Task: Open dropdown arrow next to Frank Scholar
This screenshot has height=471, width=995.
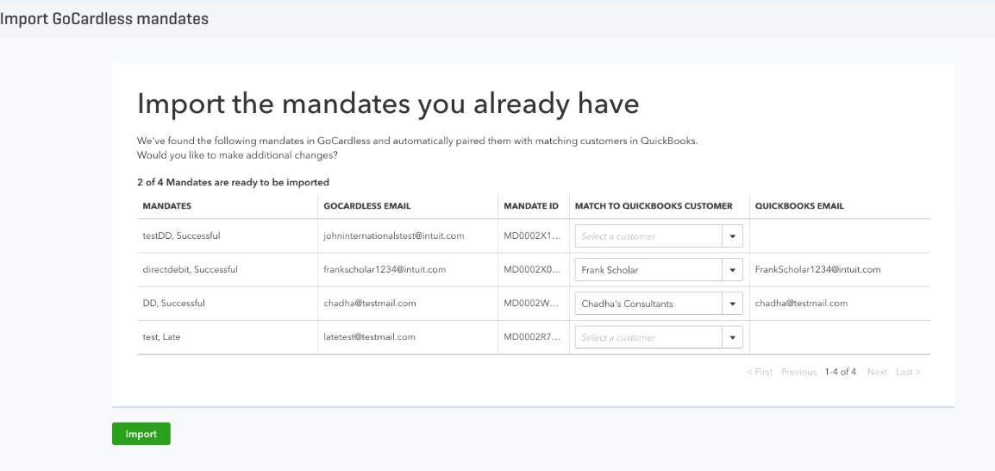Action: [x=732, y=270]
